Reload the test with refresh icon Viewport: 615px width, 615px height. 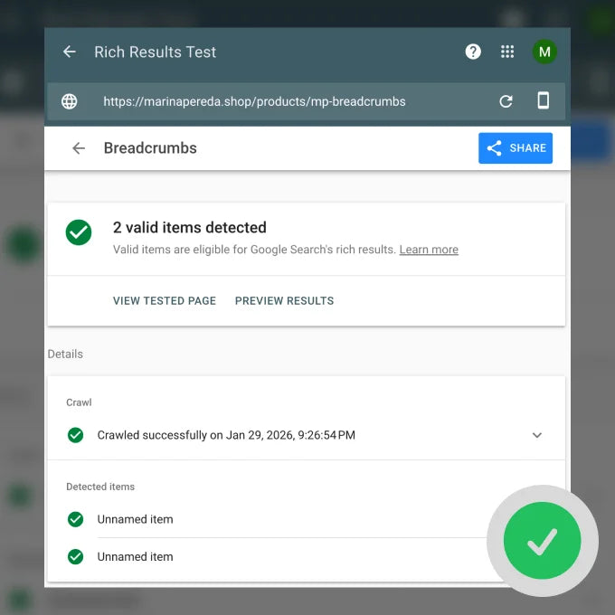pyautogui.click(x=506, y=101)
